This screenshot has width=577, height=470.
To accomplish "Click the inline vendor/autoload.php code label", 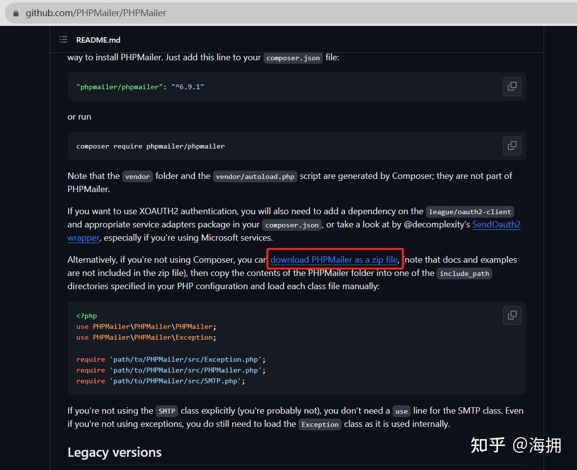I will pyautogui.click(x=255, y=176).
